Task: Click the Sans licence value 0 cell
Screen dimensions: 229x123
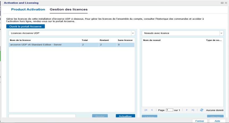Action: click(x=126, y=45)
